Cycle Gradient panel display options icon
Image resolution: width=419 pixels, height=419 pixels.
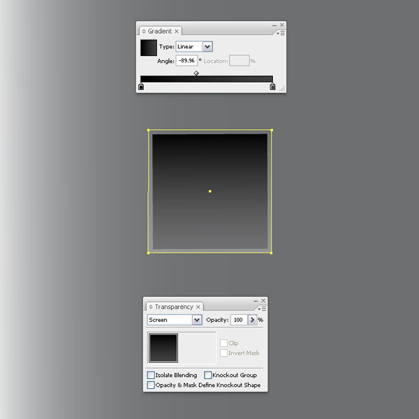[144, 31]
